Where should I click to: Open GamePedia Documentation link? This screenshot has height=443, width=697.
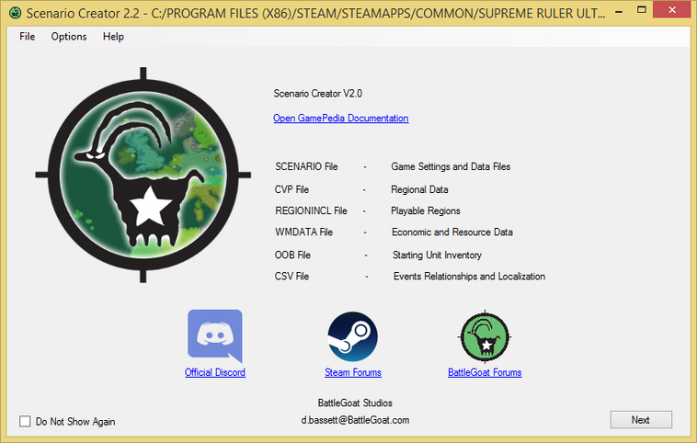(x=341, y=119)
